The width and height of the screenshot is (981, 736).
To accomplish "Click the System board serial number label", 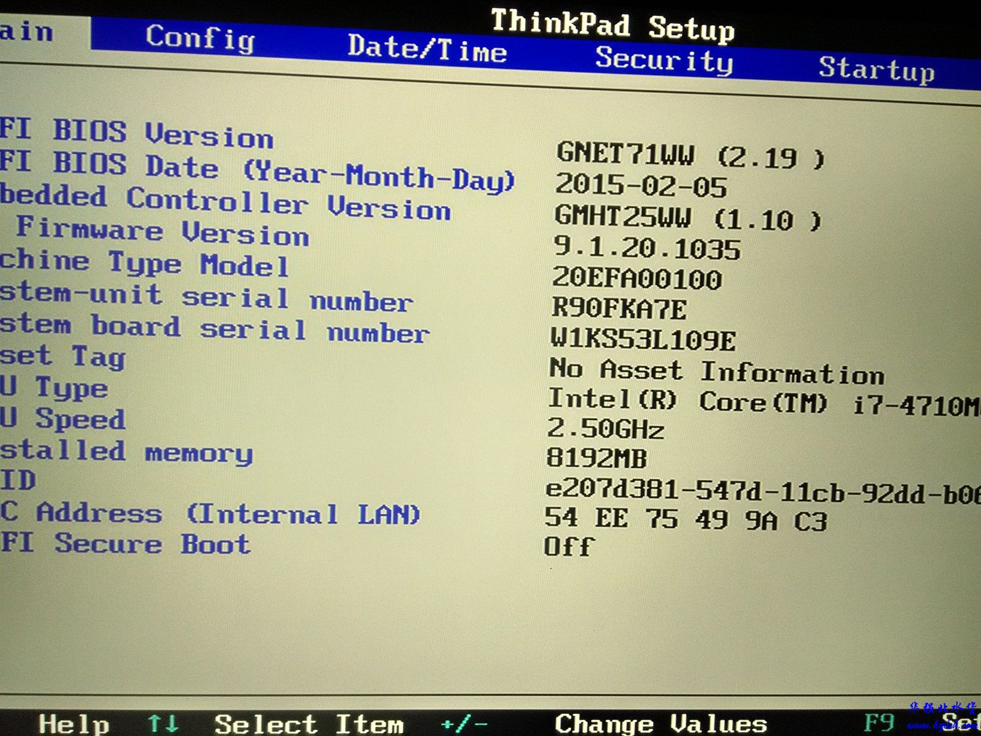I will [x=214, y=328].
